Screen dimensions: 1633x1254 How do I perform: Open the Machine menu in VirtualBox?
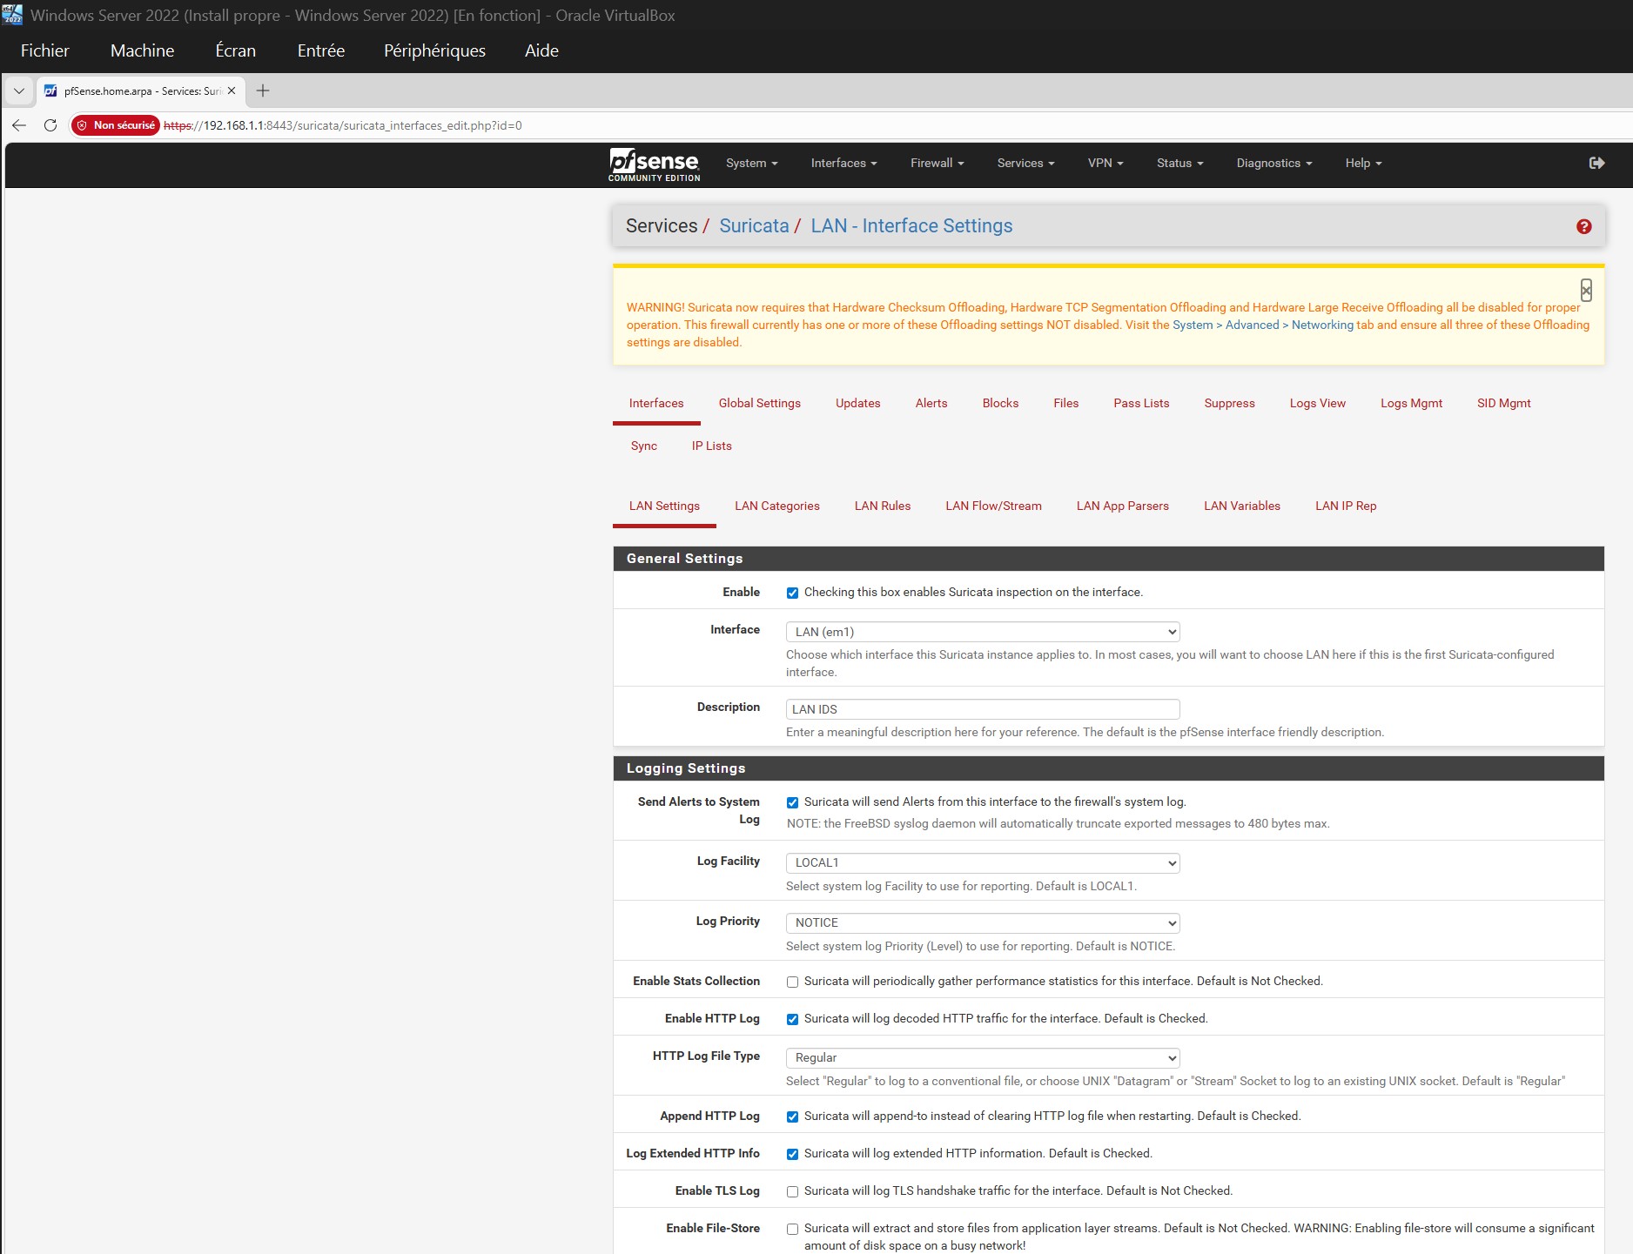[x=142, y=50]
